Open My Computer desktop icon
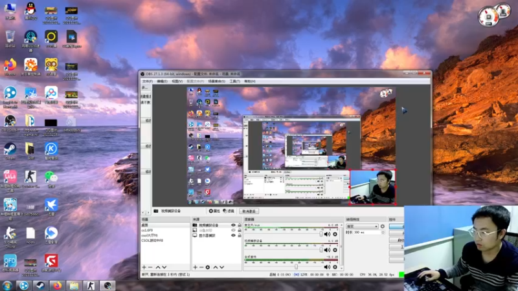The height and width of the screenshot is (291, 518). tap(10, 11)
